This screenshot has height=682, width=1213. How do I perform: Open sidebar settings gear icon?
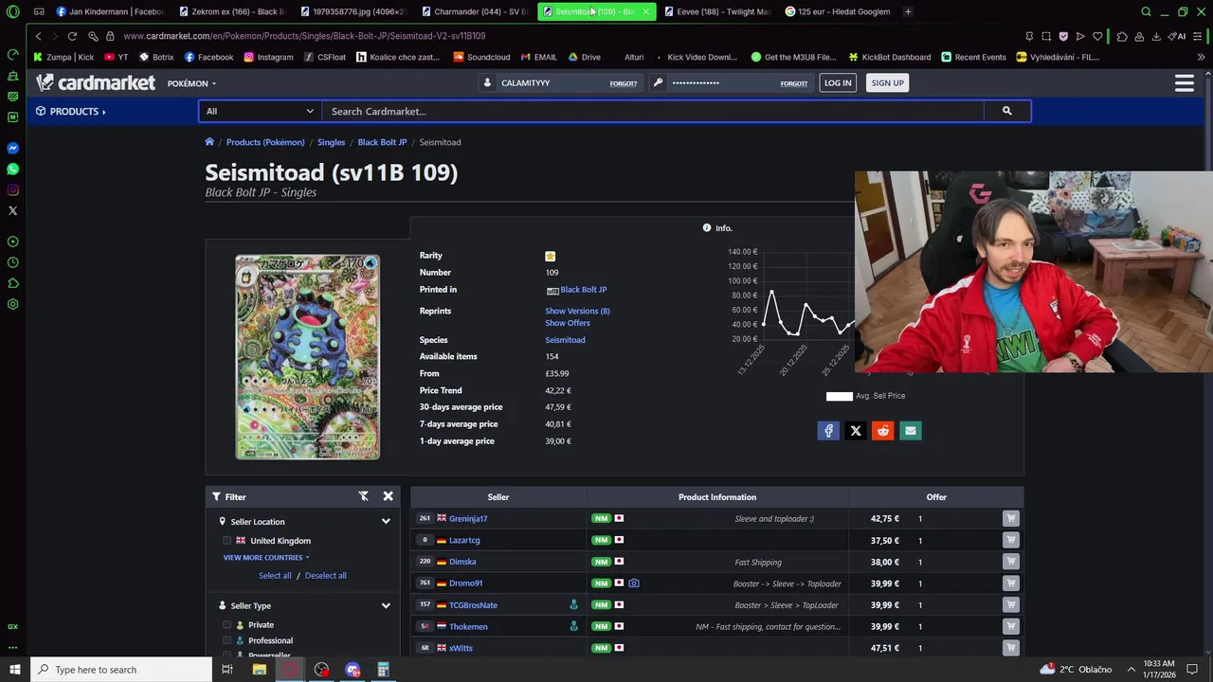pyautogui.click(x=12, y=304)
